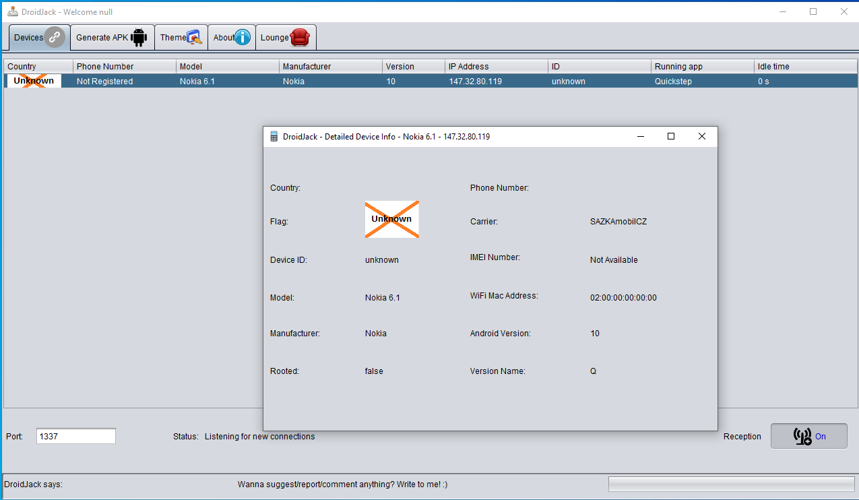859x500 pixels.
Task: Click the WiFi MAC address 02:00:00:00:00:00
Action: point(623,297)
